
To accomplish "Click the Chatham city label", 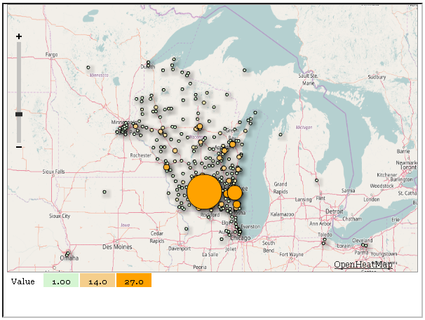I will [x=352, y=219].
